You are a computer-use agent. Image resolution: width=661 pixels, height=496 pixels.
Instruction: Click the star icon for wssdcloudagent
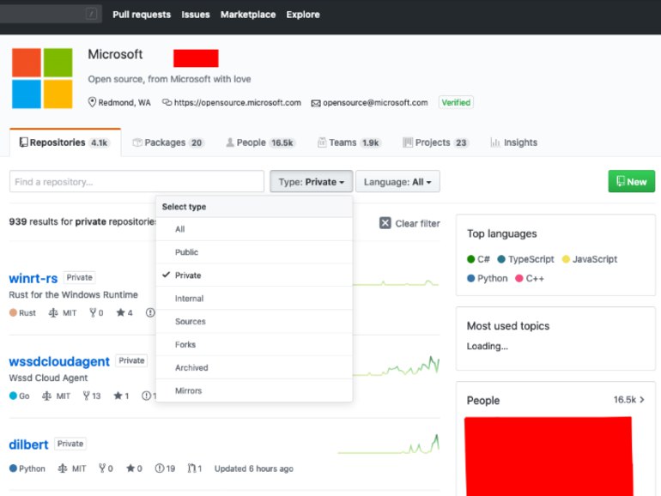coord(118,396)
